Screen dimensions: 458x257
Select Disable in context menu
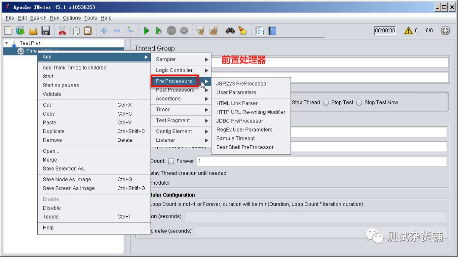[x=94, y=208]
